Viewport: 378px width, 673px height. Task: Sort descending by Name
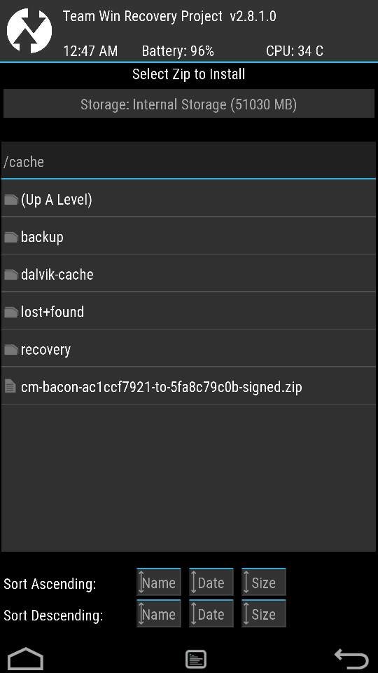pyautogui.click(x=159, y=614)
